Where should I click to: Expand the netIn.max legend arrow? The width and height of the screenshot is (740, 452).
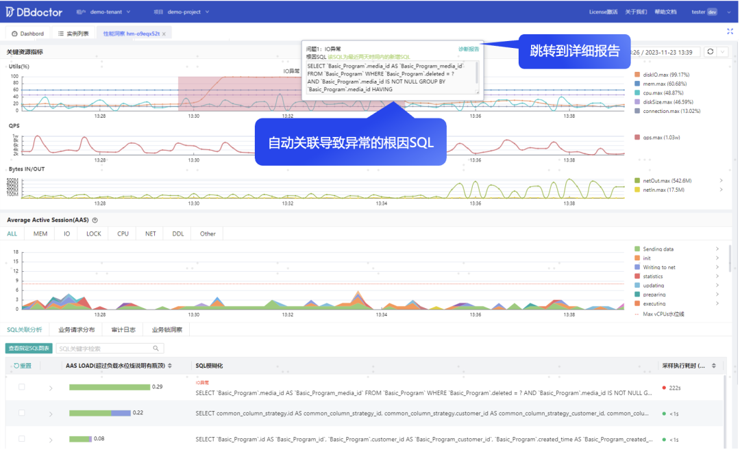tap(721, 190)
